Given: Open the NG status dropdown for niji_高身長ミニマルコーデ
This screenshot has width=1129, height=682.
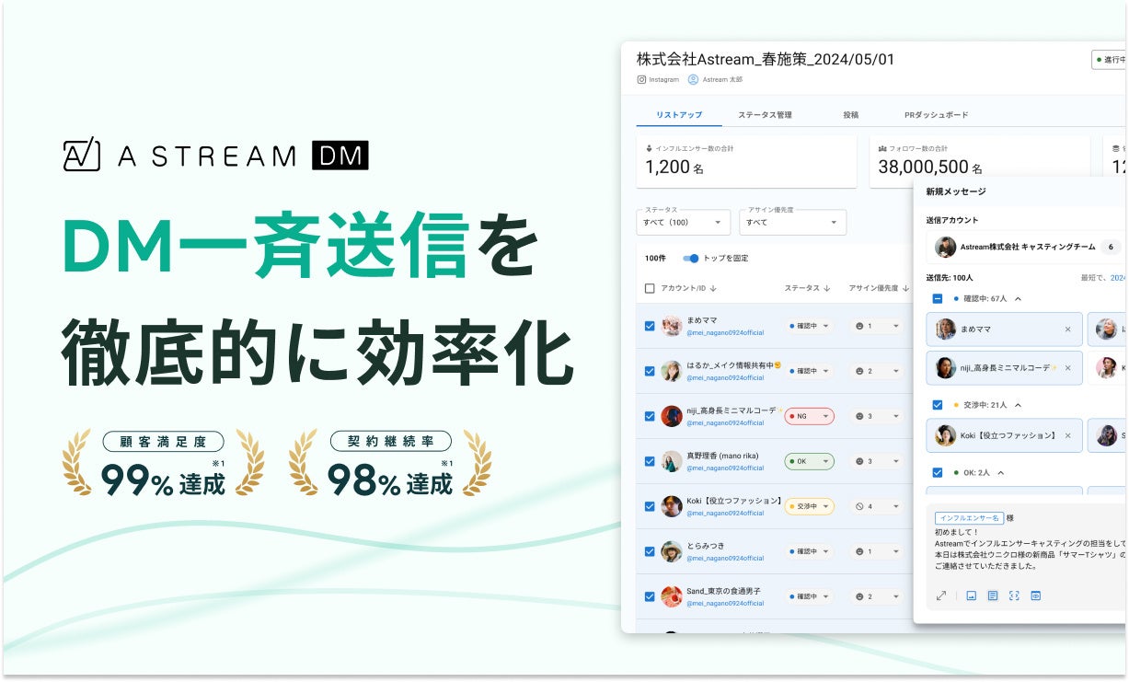Looking at the screenshot, I should click(809, 416).
